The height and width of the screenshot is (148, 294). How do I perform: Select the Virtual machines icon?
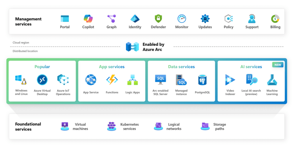click(x=65, y=126)
